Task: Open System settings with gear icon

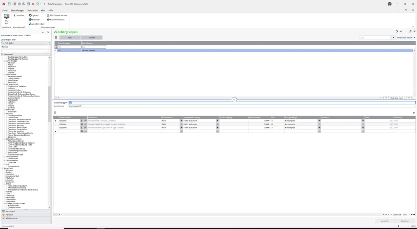Action: 34,15
